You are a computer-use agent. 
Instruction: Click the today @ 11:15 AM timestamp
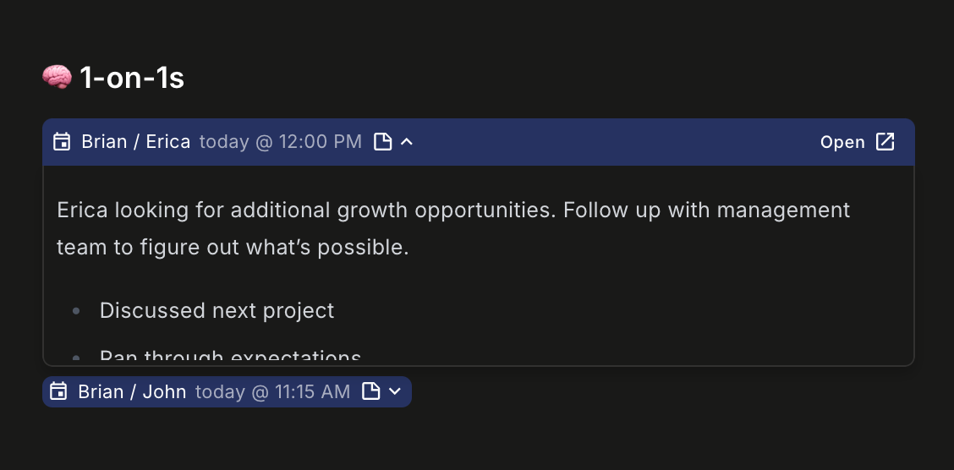point(272,391)
